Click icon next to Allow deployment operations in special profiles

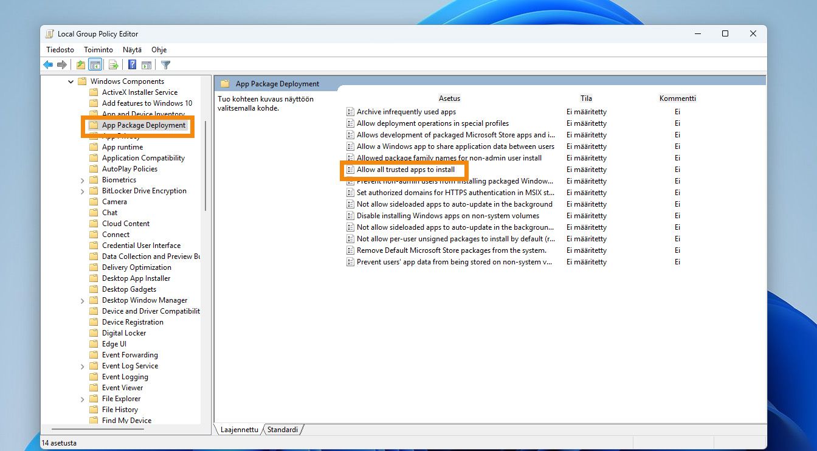point(350,123)
